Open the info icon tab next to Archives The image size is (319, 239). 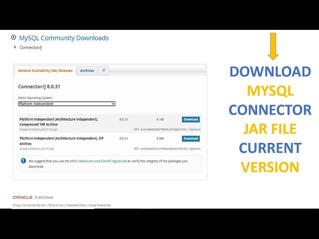104,70
